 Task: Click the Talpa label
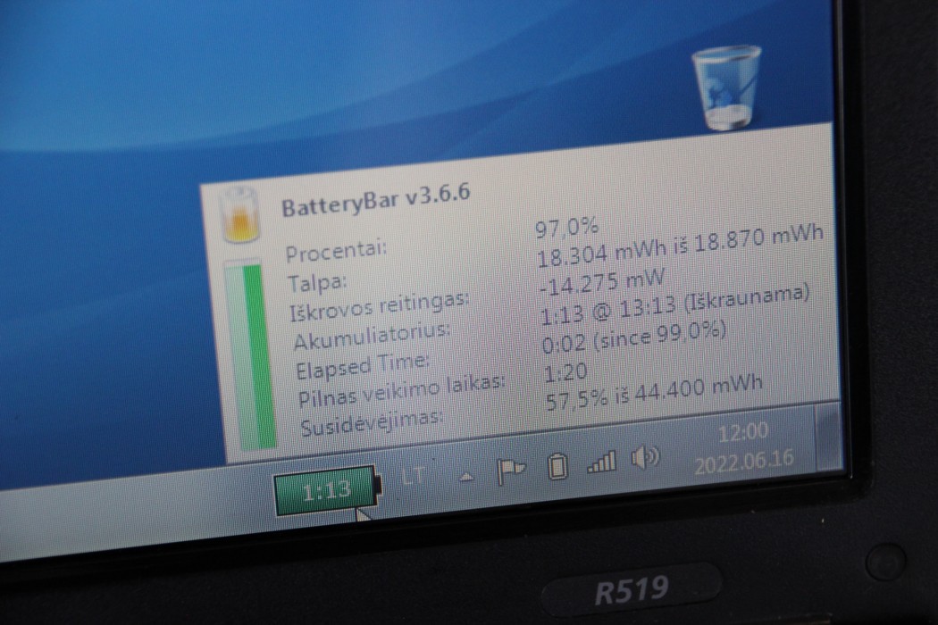tap(317, 282)
